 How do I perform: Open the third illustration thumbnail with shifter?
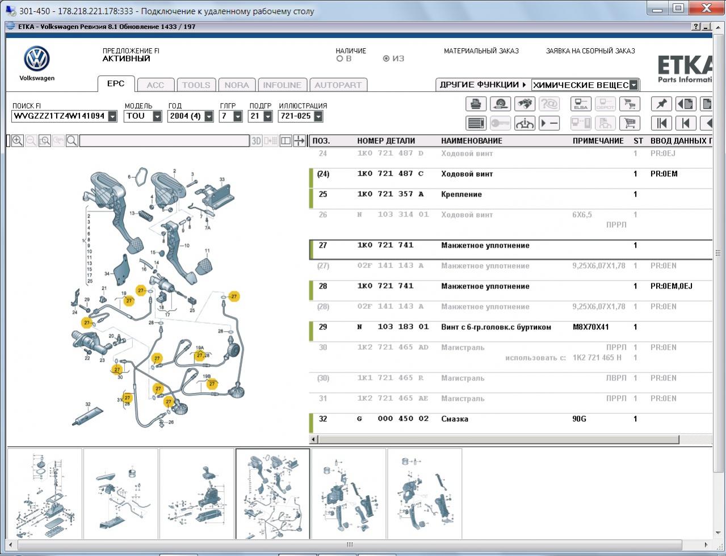(197, 493)
